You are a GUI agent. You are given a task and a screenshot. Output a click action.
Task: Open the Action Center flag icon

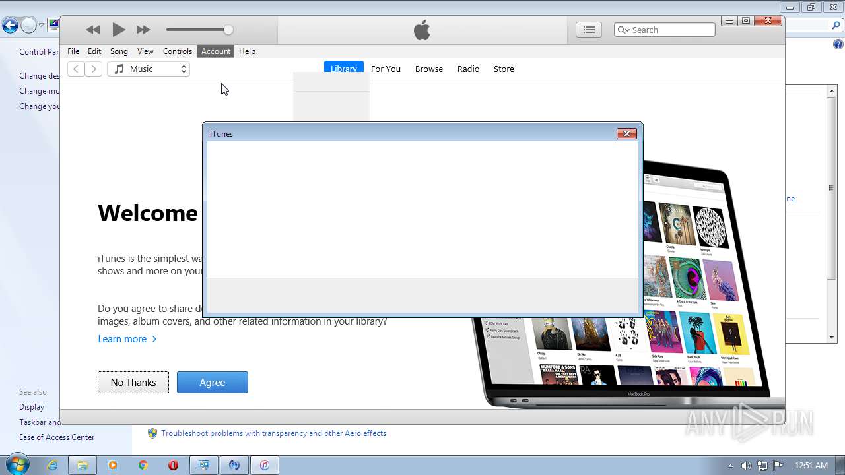coord(778,466)
